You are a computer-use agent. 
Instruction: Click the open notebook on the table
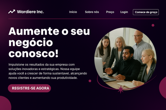point(126,85)
